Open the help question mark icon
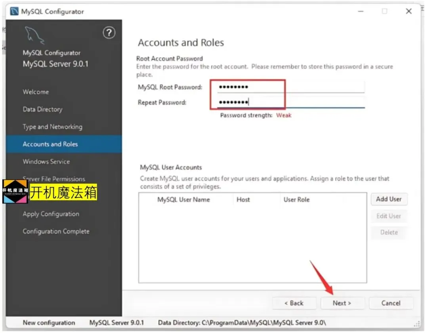 point(109,33)
